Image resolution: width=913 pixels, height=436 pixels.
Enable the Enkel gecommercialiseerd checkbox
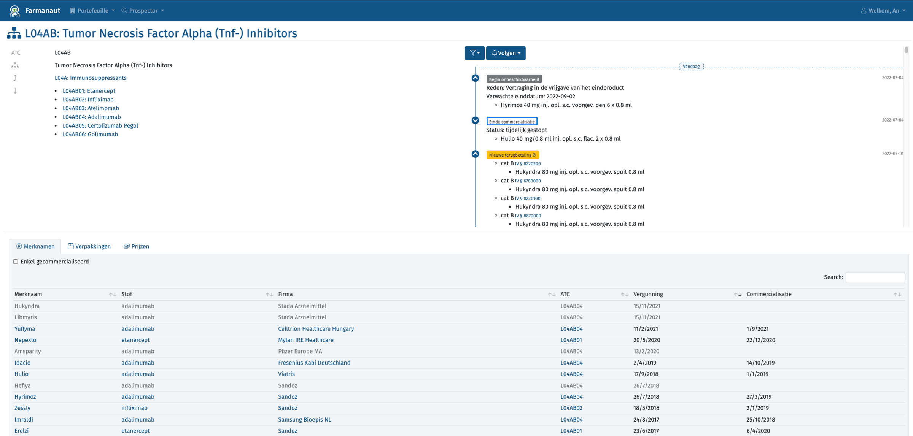pyautogui.click(x=16, y=262)
